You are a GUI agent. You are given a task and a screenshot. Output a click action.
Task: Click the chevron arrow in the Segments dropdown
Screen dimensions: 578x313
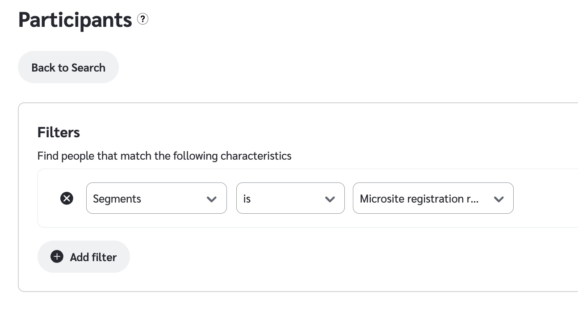[x=212, y=199]
